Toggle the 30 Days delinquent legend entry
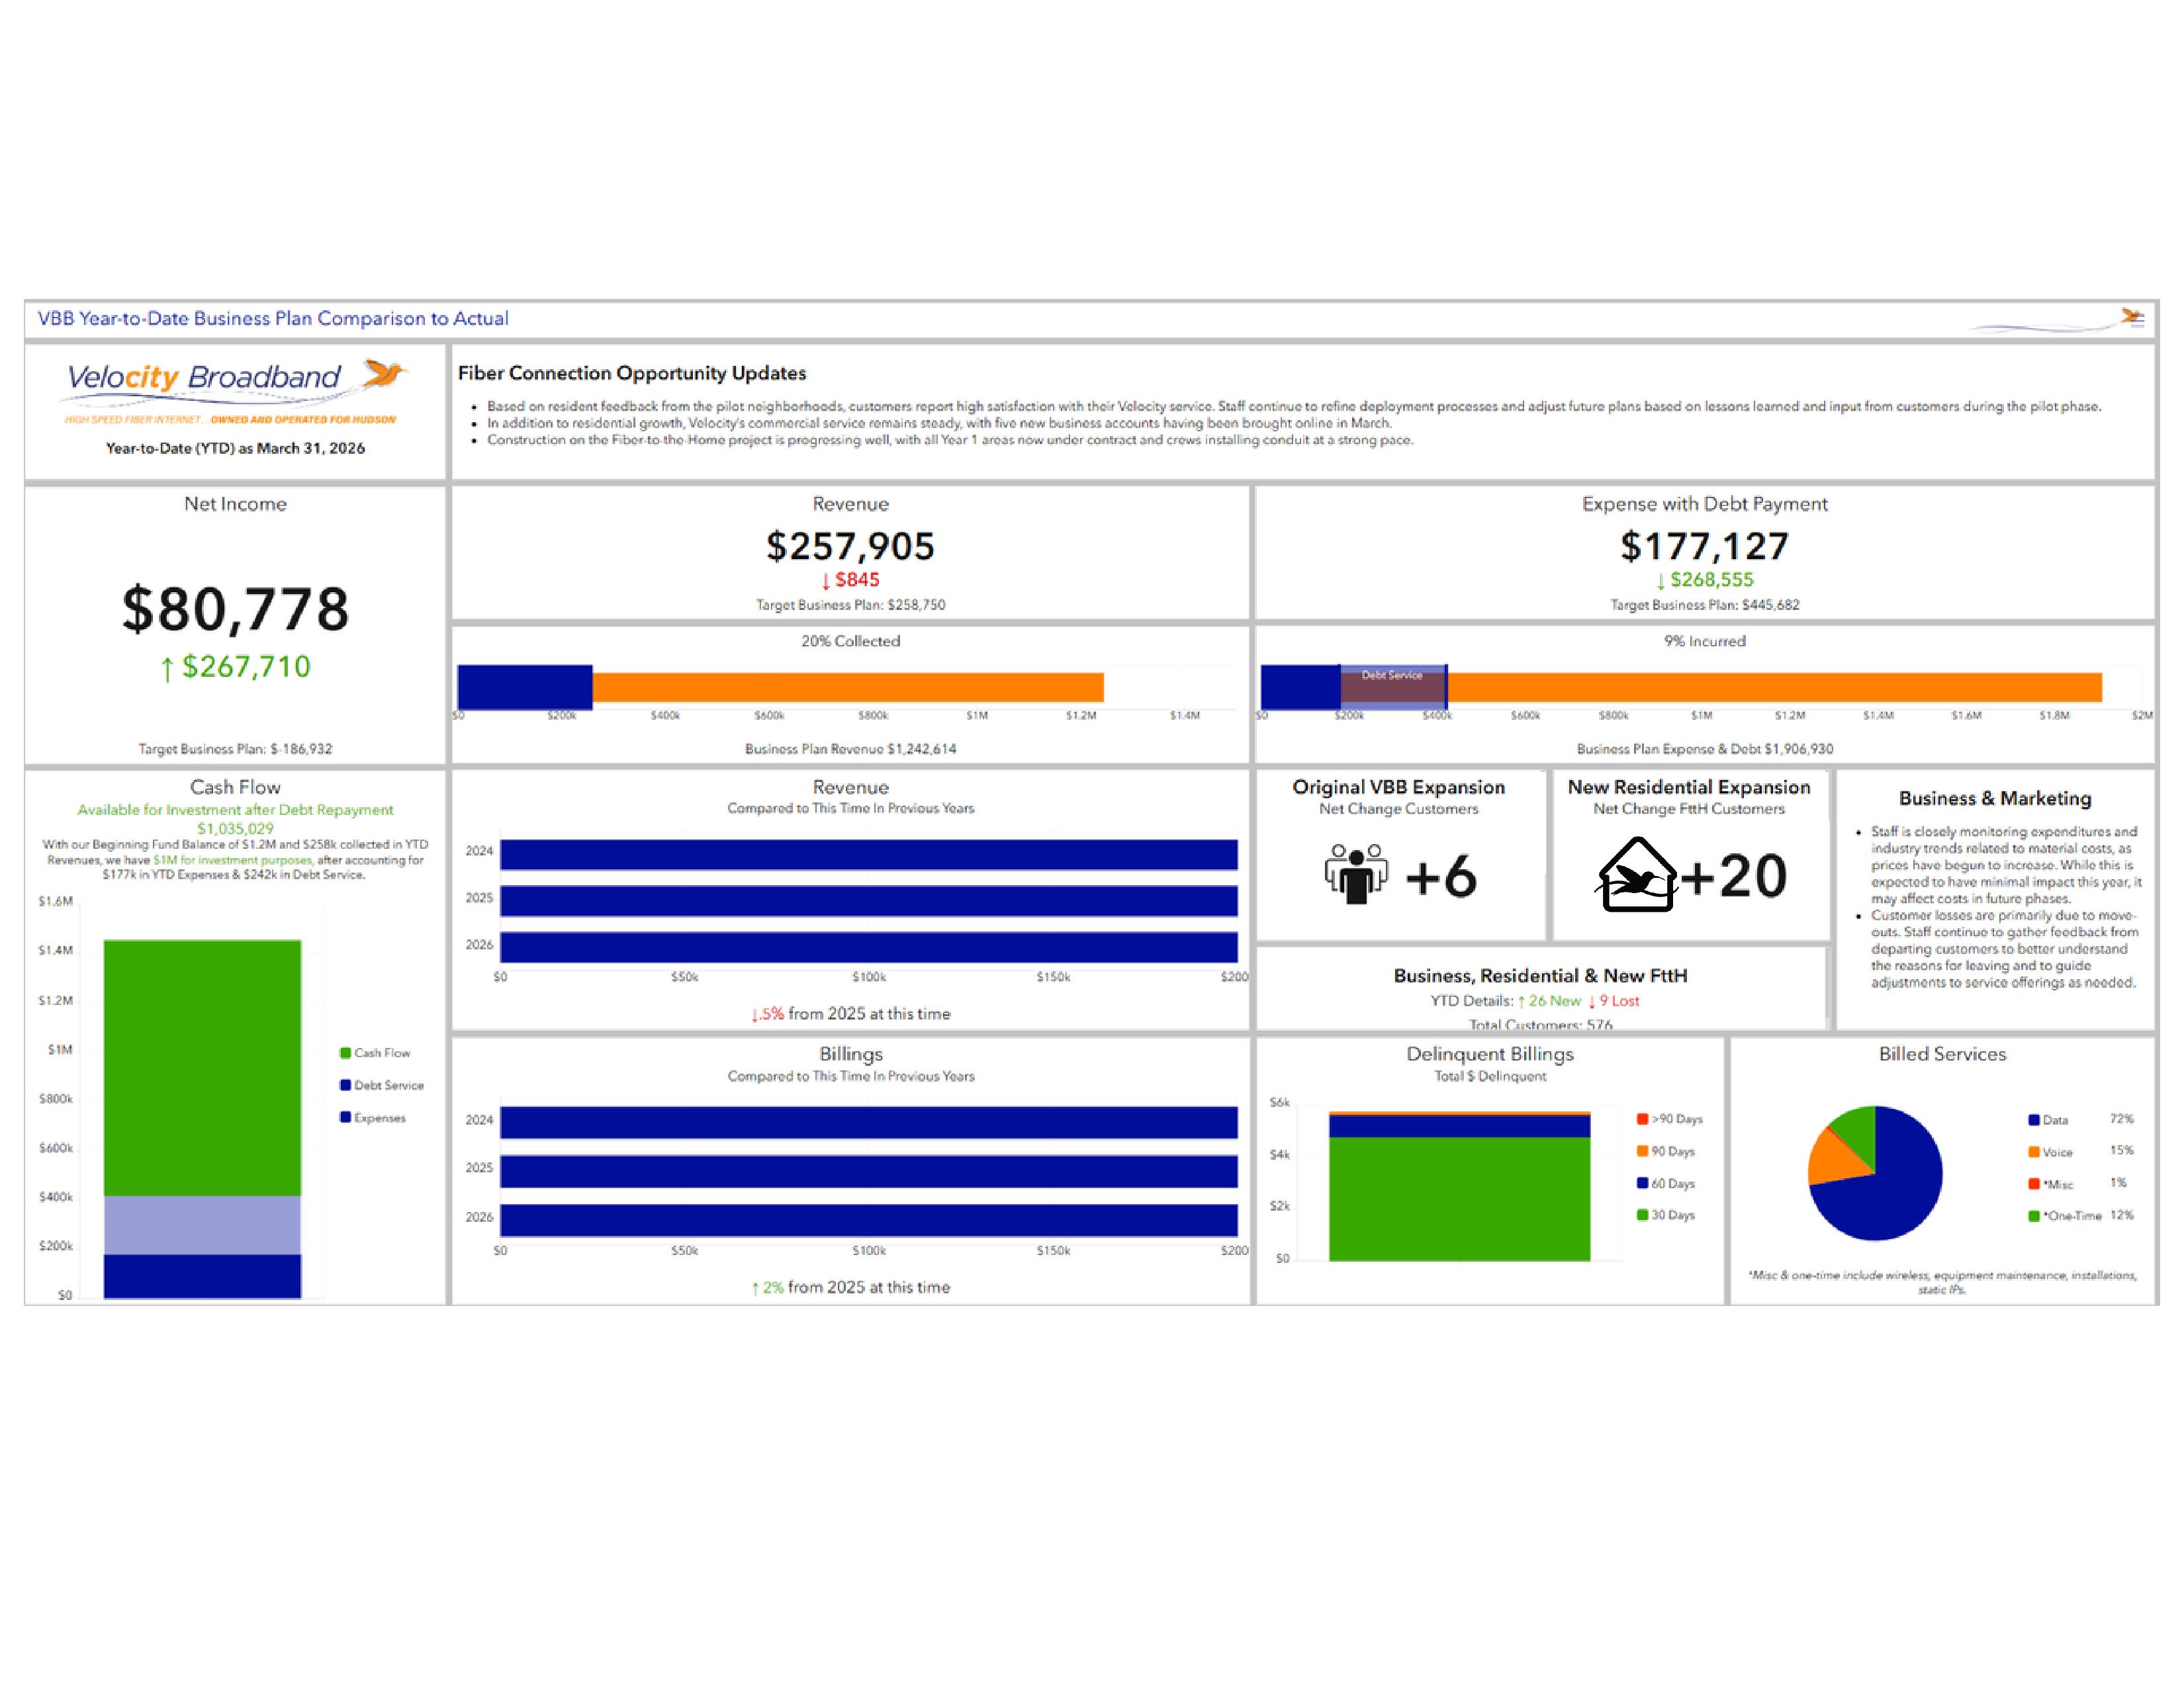2184x1687 pixels. pos(1665,1215)
